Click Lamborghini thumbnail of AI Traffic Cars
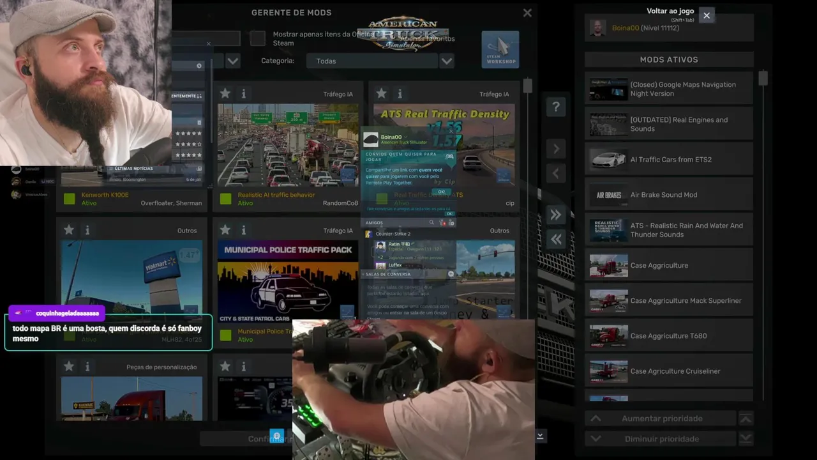The image size is (817, 460). (608, 160)
